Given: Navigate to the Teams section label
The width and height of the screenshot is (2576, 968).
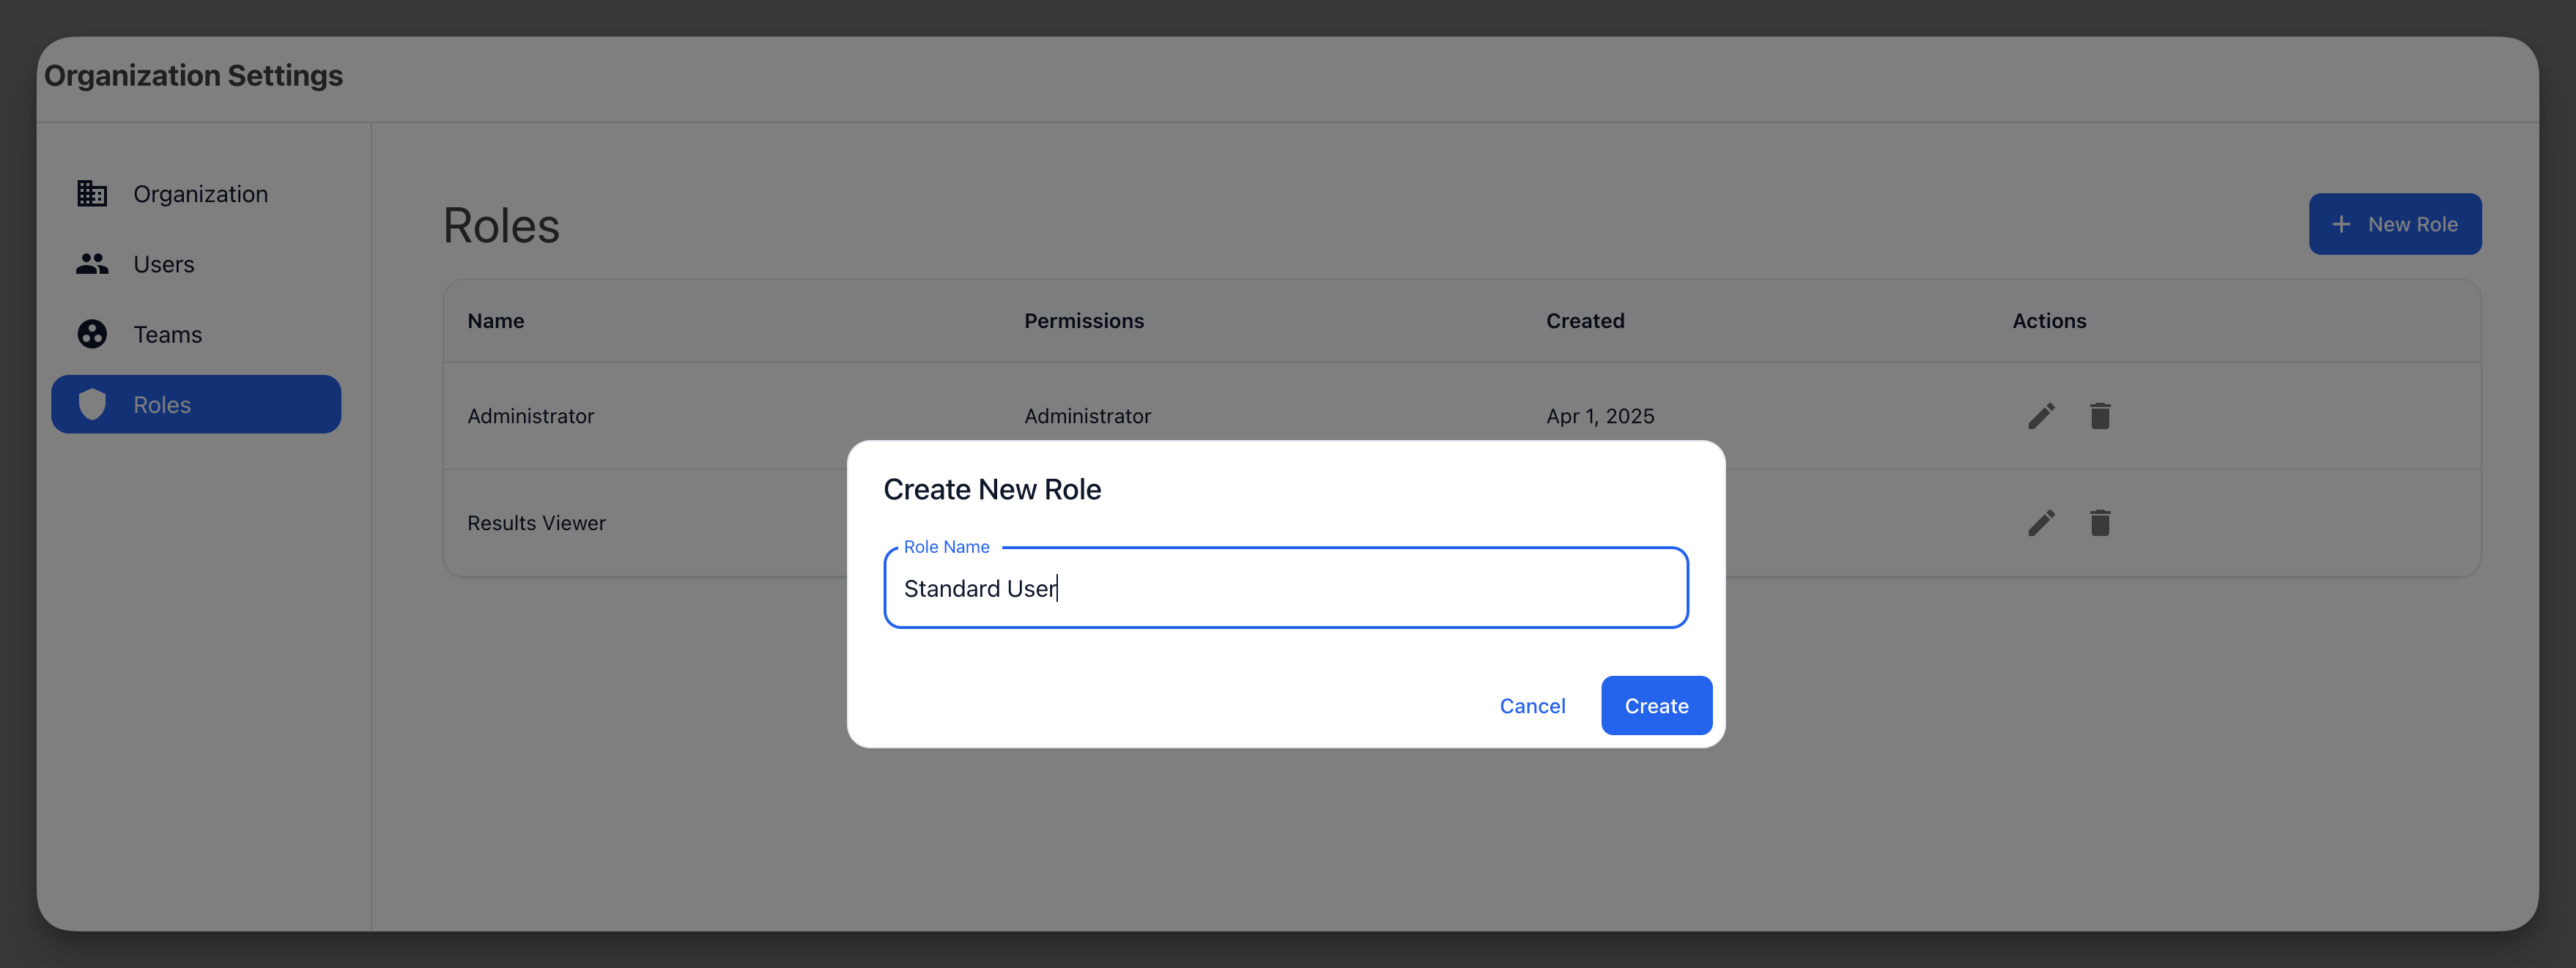Looking at the screenshot, I should [168, 335].
